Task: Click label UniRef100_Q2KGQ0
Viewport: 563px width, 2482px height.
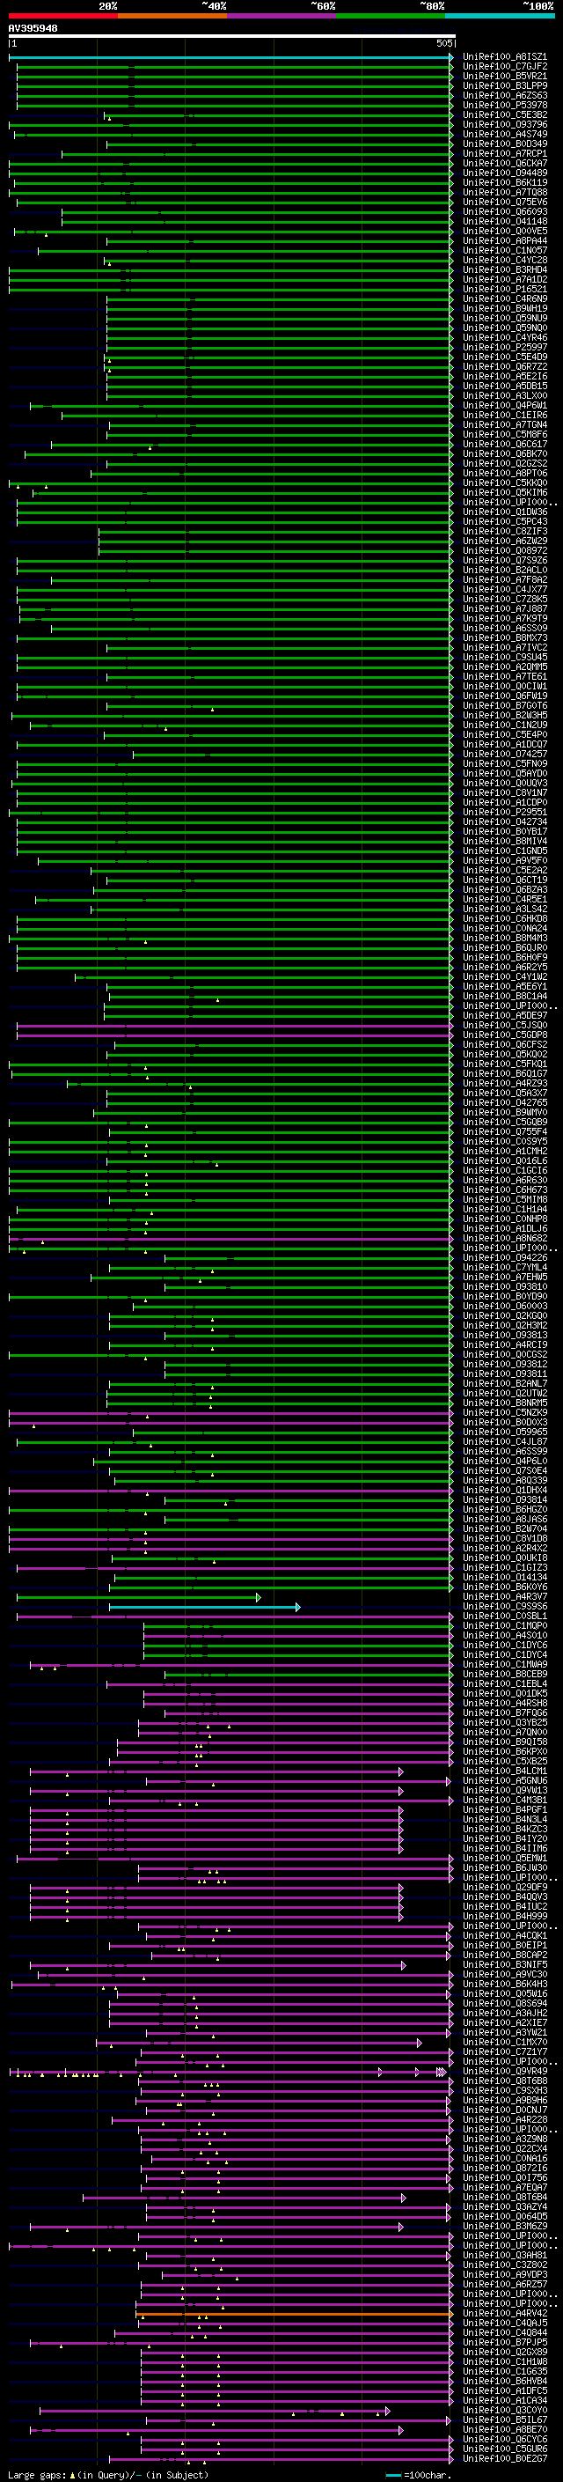Action: coord(504,1316)
